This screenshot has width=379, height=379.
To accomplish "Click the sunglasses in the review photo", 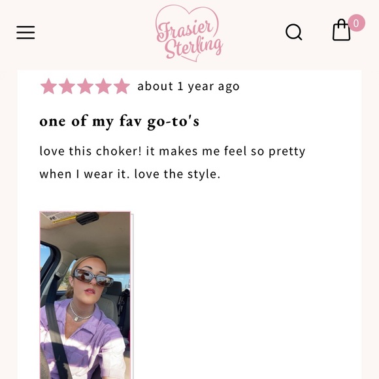I will point(93,278).
